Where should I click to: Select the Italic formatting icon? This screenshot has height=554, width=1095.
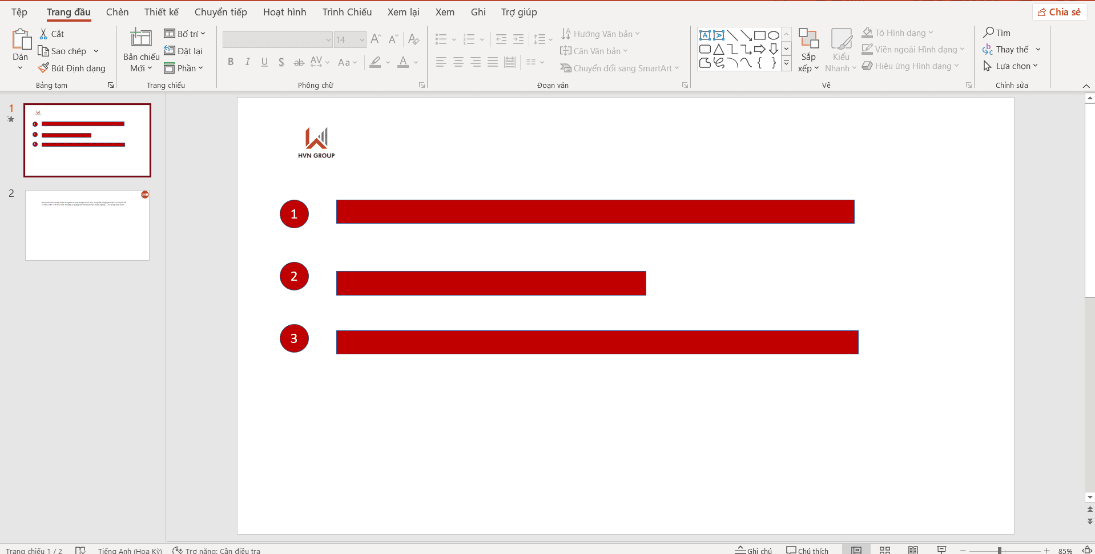247,62
